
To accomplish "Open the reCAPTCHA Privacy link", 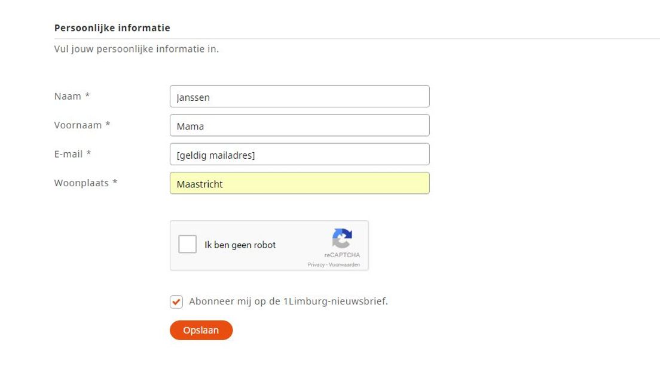I will [316, 264].
